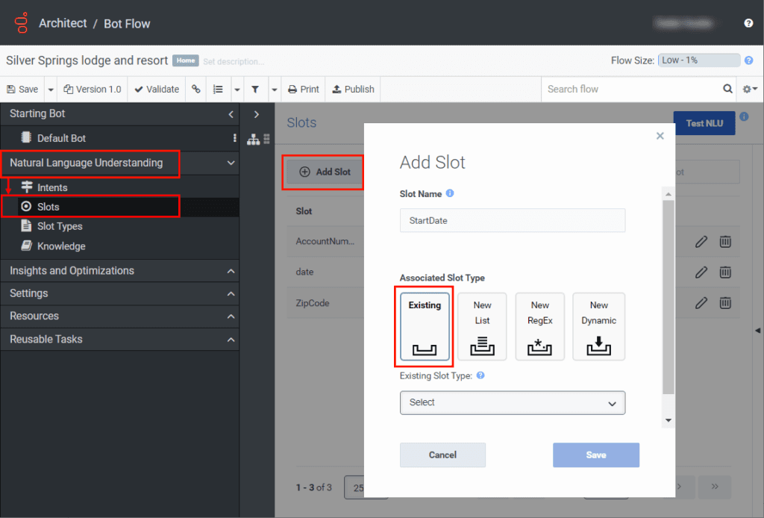This screenshot has height=518, width=764.
Task: Click the edit pencil for AccountNumber slot
Action: pyautogui.click(x=701, y=241)
